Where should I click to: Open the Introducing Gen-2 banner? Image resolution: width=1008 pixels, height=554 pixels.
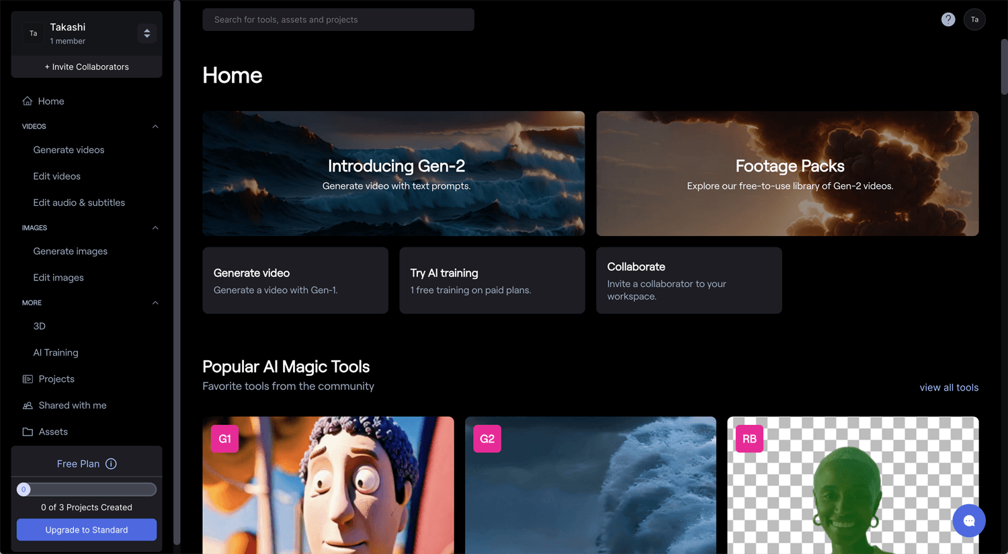tap(393, 173)
